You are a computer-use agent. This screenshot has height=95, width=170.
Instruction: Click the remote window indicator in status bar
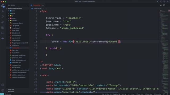[2, 94]
